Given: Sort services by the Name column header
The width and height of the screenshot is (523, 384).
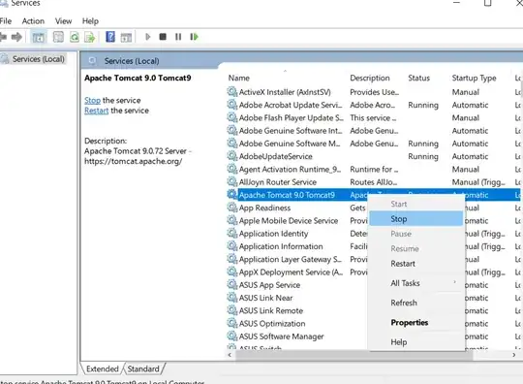Looking at the screenshot, I should (239, 79).
